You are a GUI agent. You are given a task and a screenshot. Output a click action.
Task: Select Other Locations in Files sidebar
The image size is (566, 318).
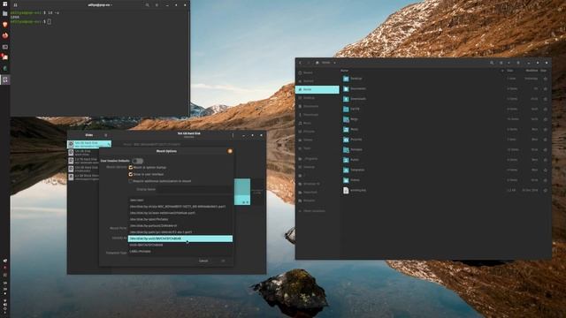(x=317, y=211)
